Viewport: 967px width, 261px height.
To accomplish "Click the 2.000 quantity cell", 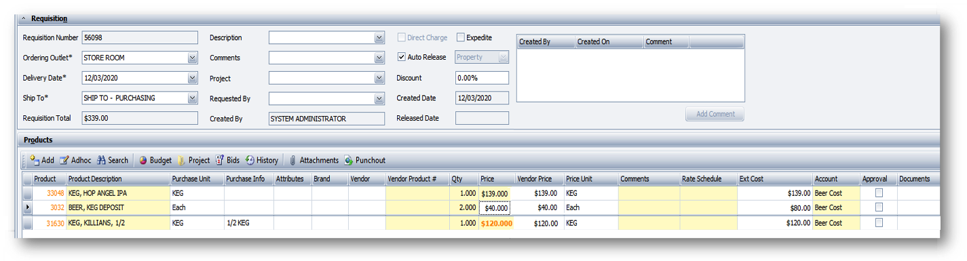I will click(464, 207).
